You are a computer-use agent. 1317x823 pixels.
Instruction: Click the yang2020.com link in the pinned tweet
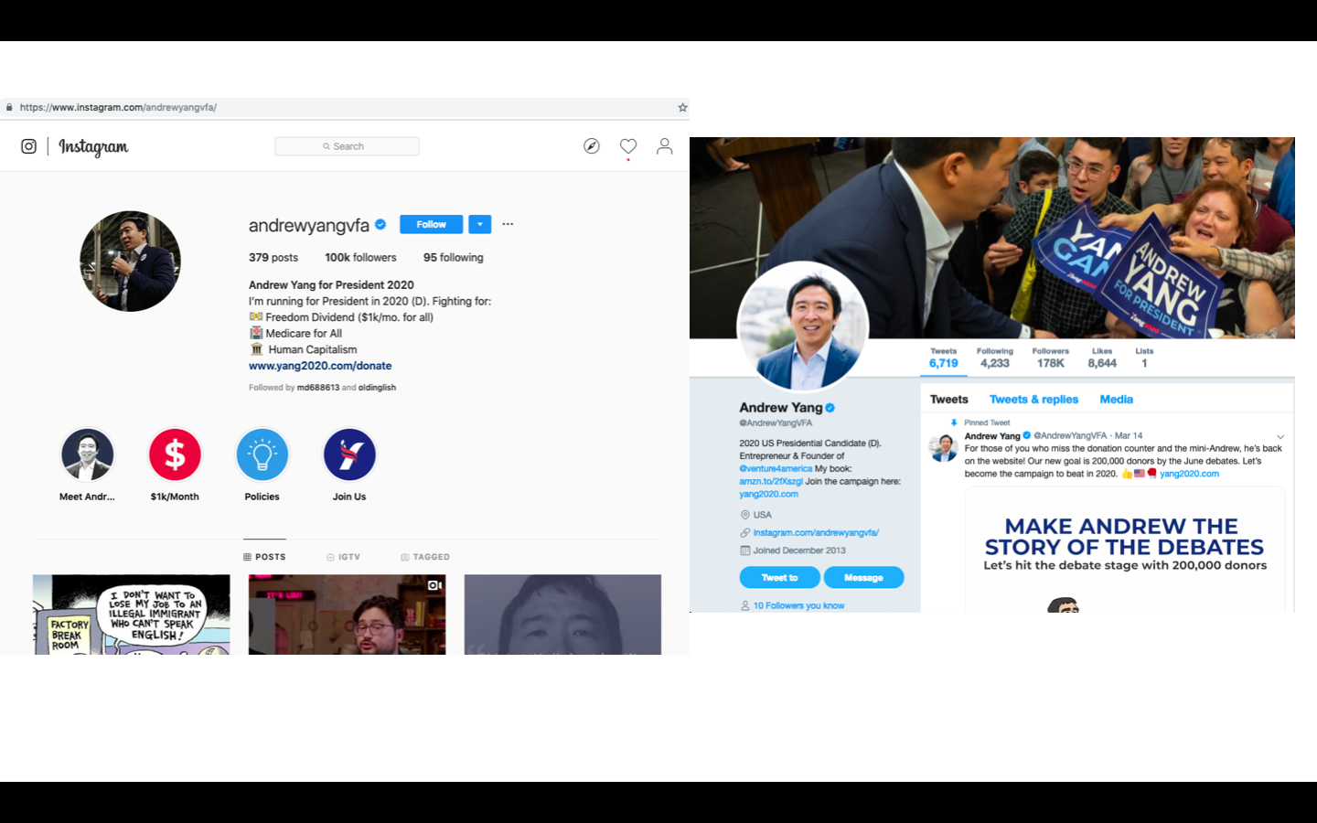[x=1189, y=474]
